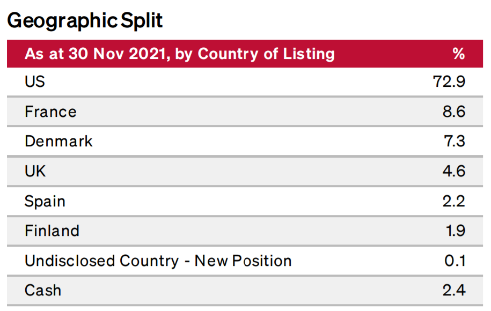Select the Cash row label
The width and height of the screenshot is (491, 311).
pos(43,290)
